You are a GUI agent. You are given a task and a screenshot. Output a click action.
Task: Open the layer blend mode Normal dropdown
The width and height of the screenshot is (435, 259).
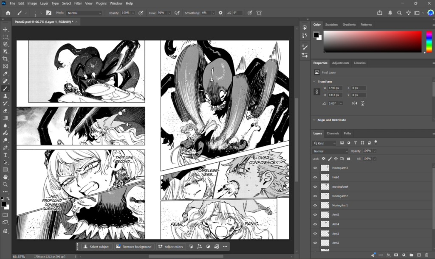[x=330, y=151]
